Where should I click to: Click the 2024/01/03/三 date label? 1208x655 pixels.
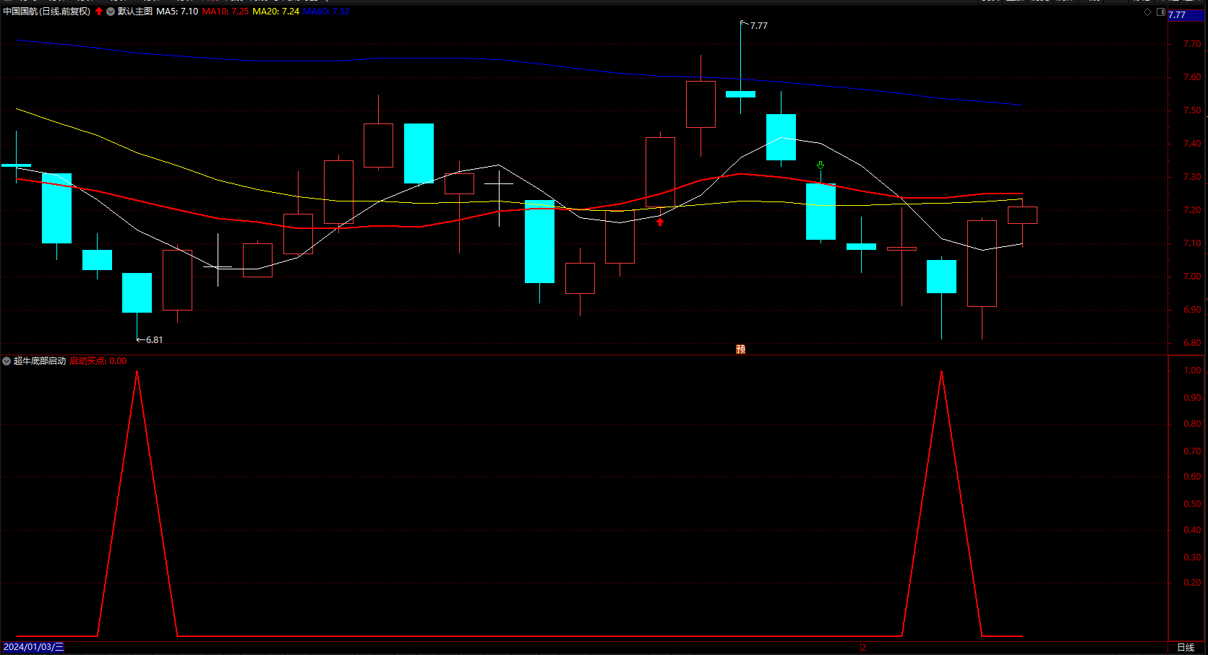click(33, 647)
